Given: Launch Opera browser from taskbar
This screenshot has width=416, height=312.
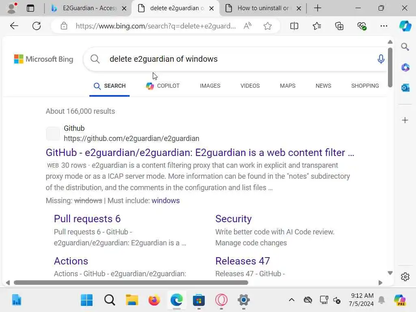Looking at the screenshot, I should point(221,300).
